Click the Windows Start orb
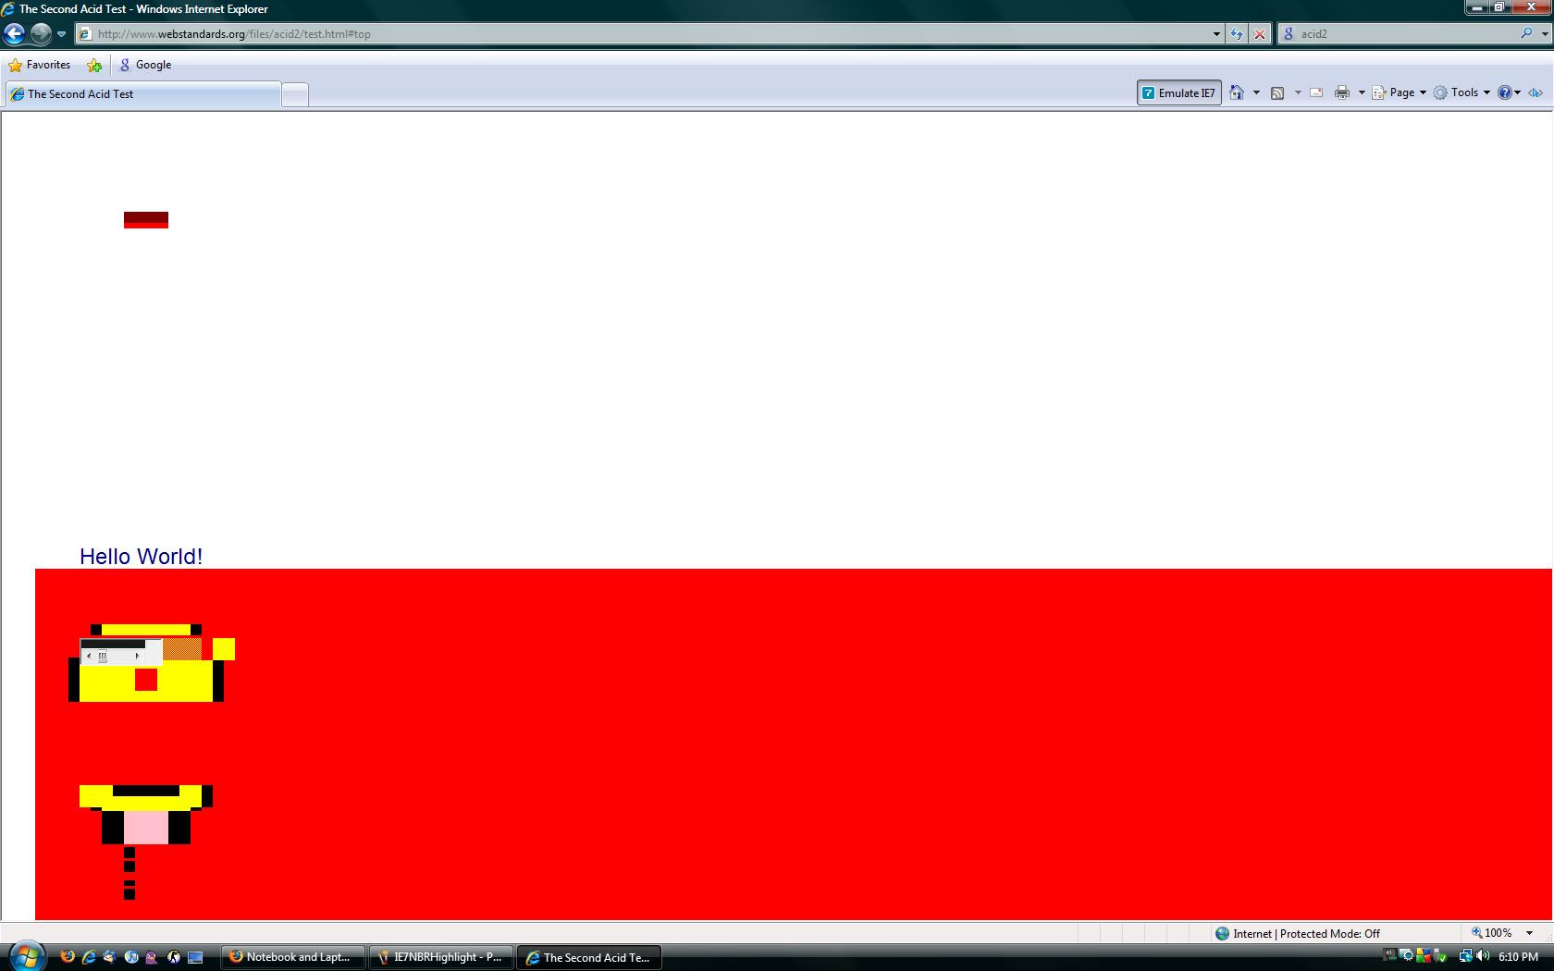 click(26, 956)
